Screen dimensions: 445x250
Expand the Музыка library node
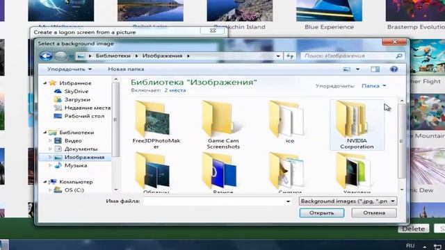(50, 165)
